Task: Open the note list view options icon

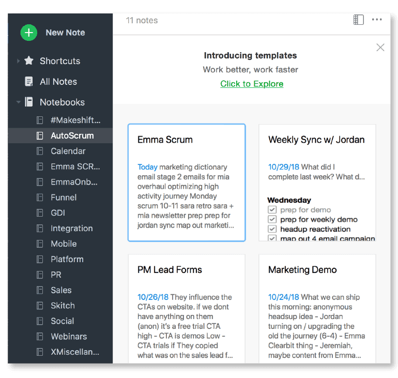Action: coord(358,20)
